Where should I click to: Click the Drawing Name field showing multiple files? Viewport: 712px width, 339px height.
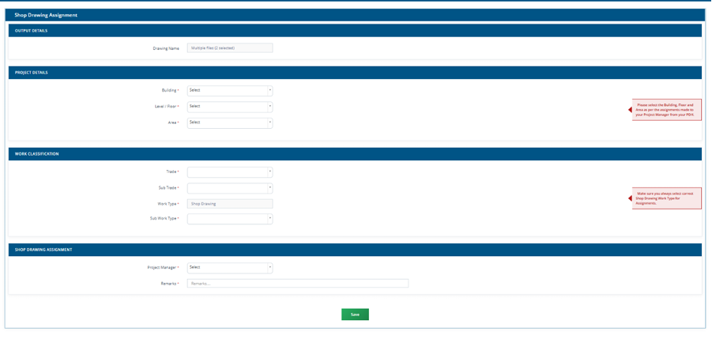[230, 47]
